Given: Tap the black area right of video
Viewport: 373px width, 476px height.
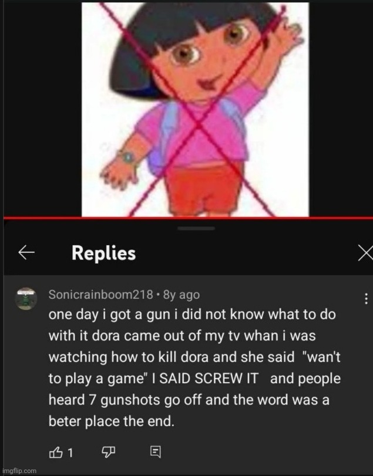Looking at the screenshot, I should (x=341, y=109).
